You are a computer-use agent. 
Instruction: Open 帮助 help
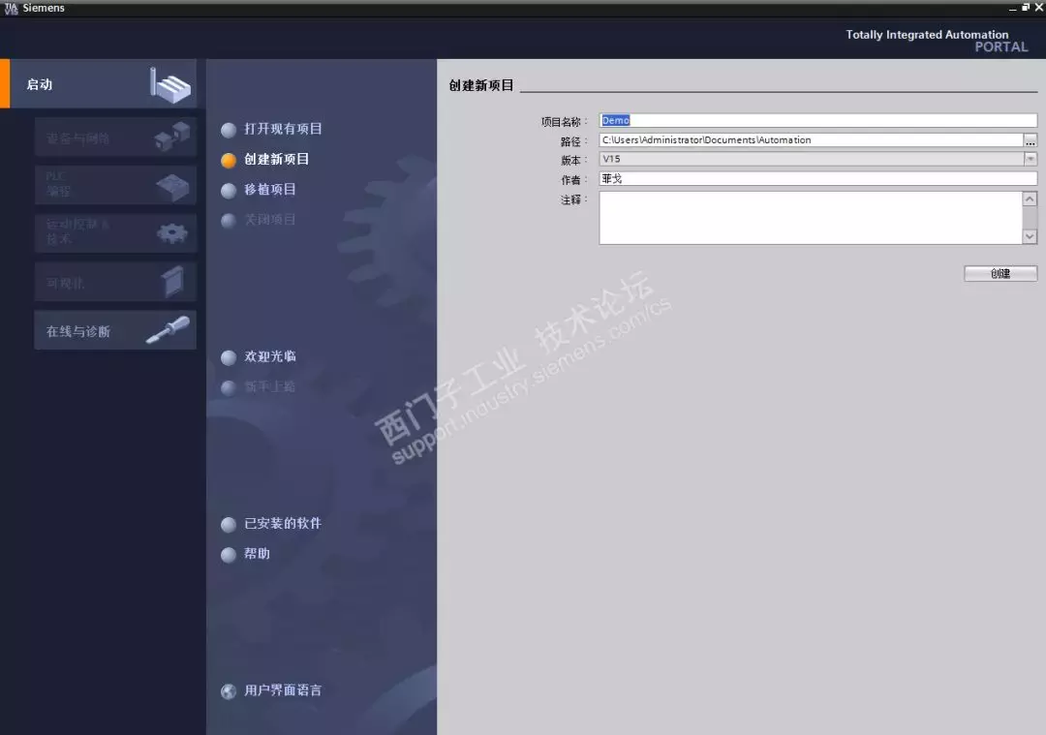pos(257,554)
